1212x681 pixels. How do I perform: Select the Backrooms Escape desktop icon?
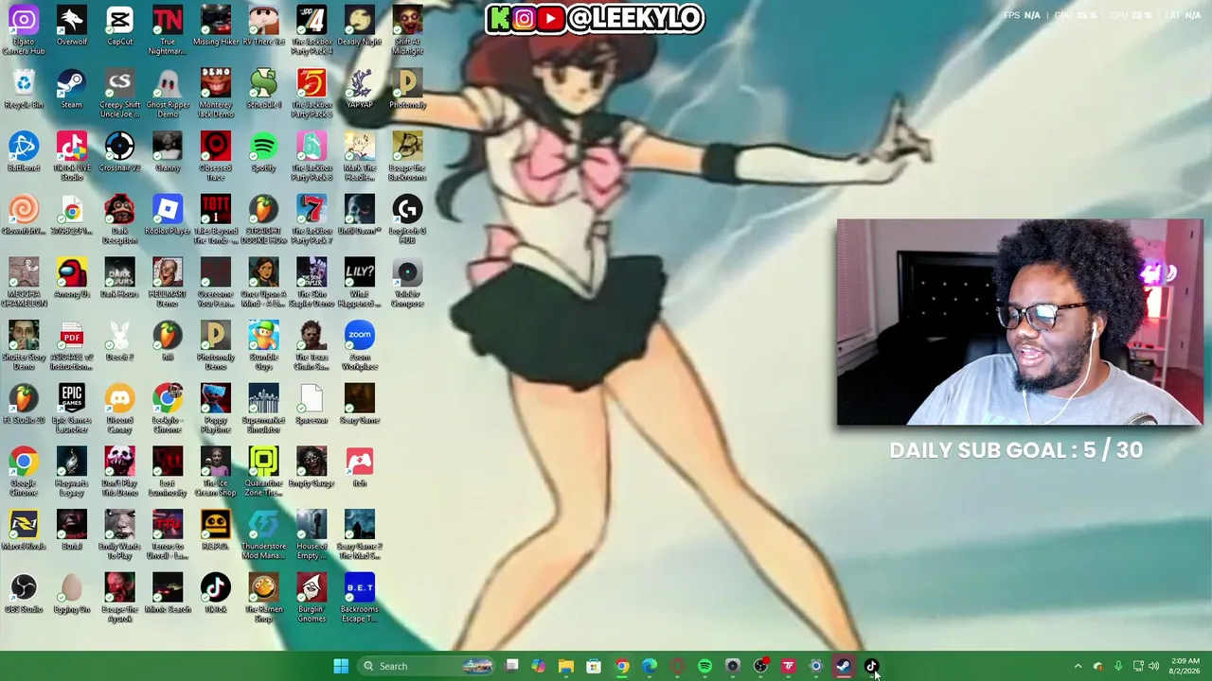pos(360,598)
